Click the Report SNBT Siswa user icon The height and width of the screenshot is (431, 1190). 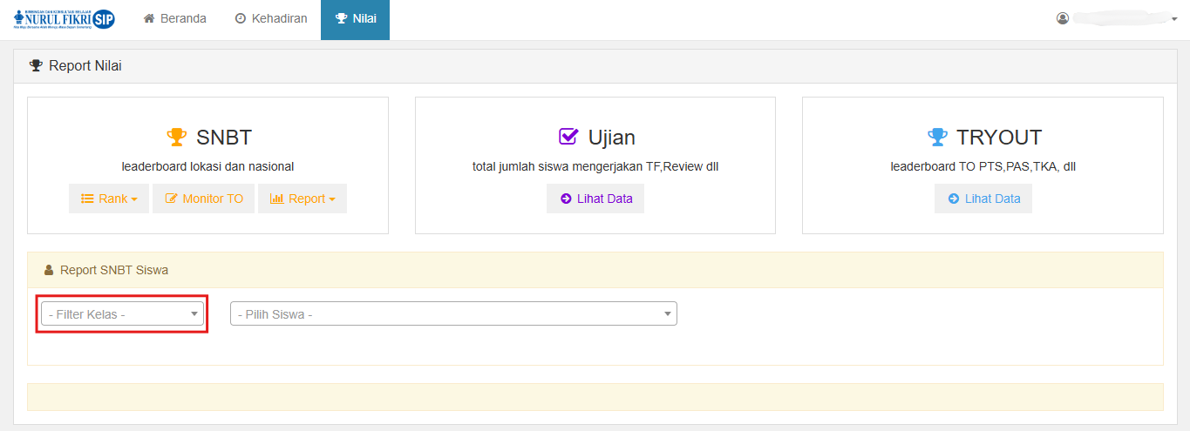click(x=49, y=270)
